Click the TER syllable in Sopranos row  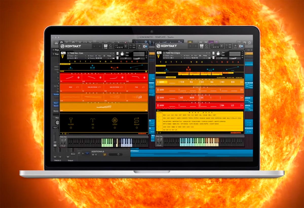coord(183,82)
